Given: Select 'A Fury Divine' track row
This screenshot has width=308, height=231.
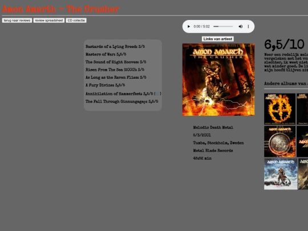Looking at the screenshot, I should point(105,85).
